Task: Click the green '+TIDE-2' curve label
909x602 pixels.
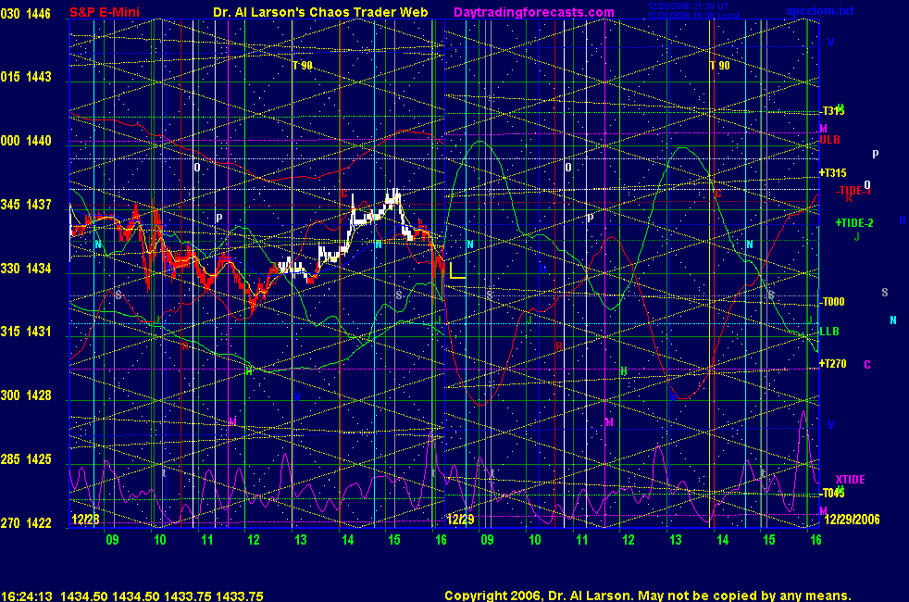Action: tap(854, 222)
